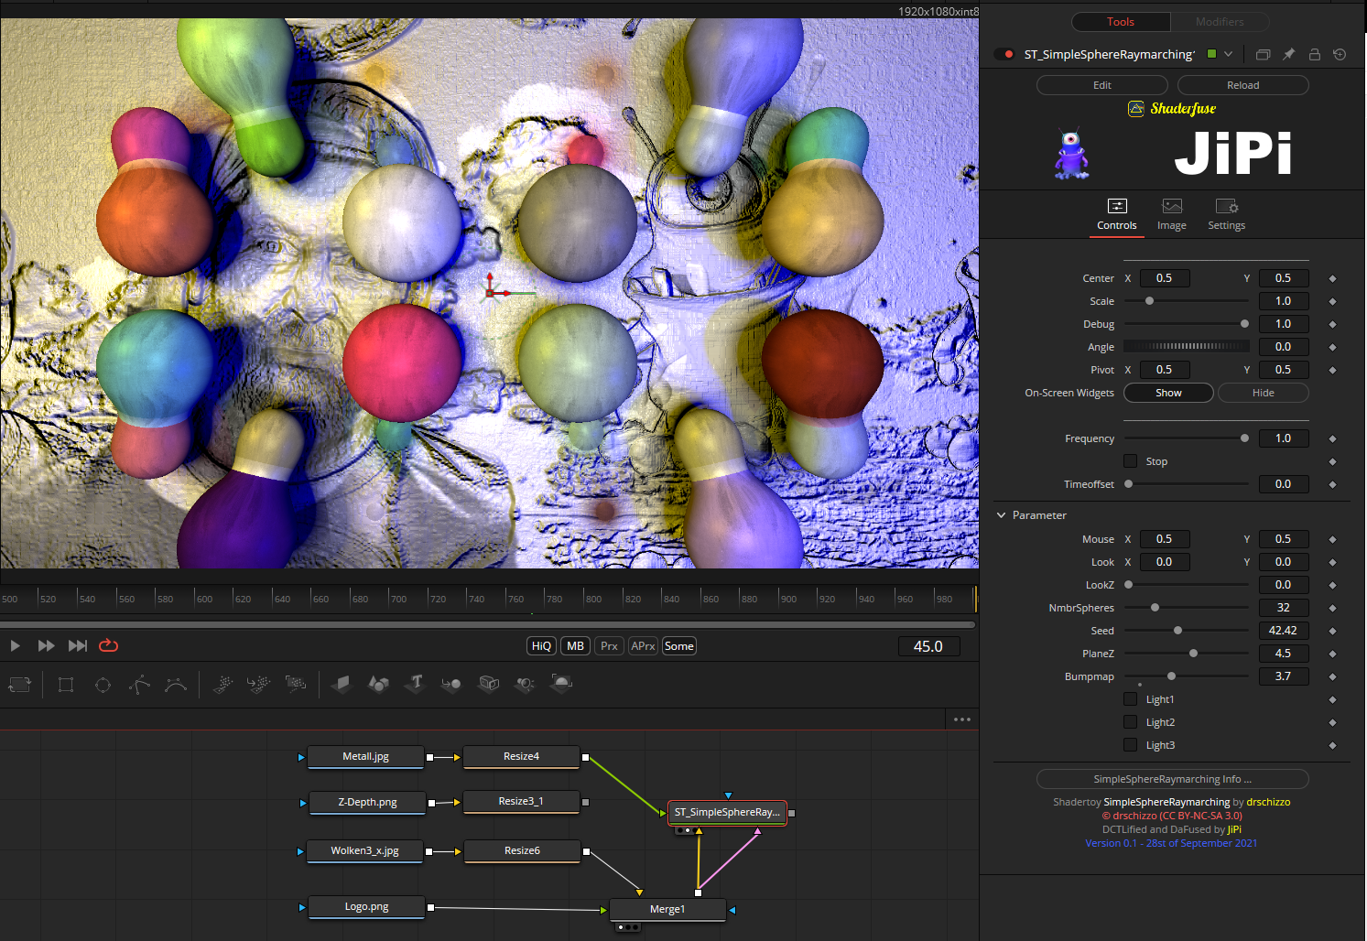This screenshot has height=941, width=1367.
Task: Add a pRender particle node
Action: pos(296,684)
